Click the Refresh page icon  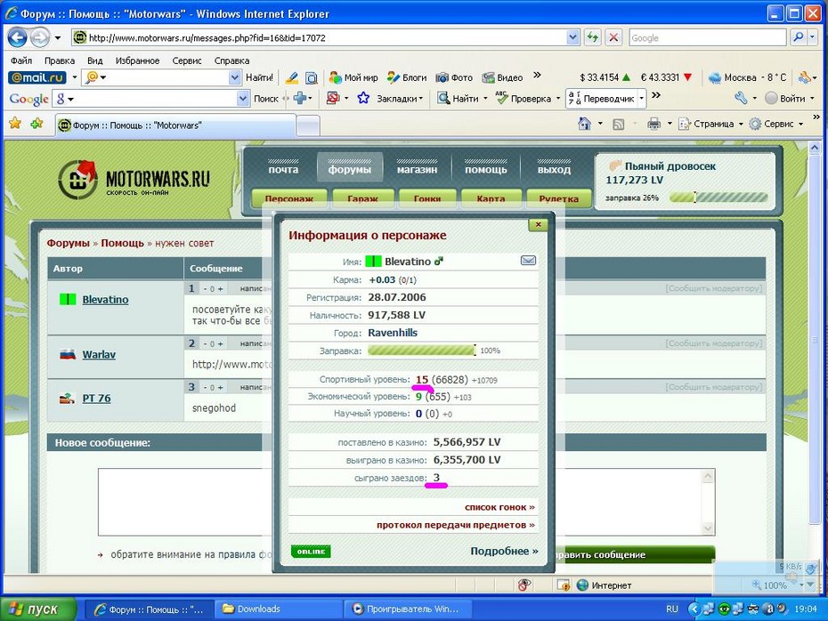[593, 37]
